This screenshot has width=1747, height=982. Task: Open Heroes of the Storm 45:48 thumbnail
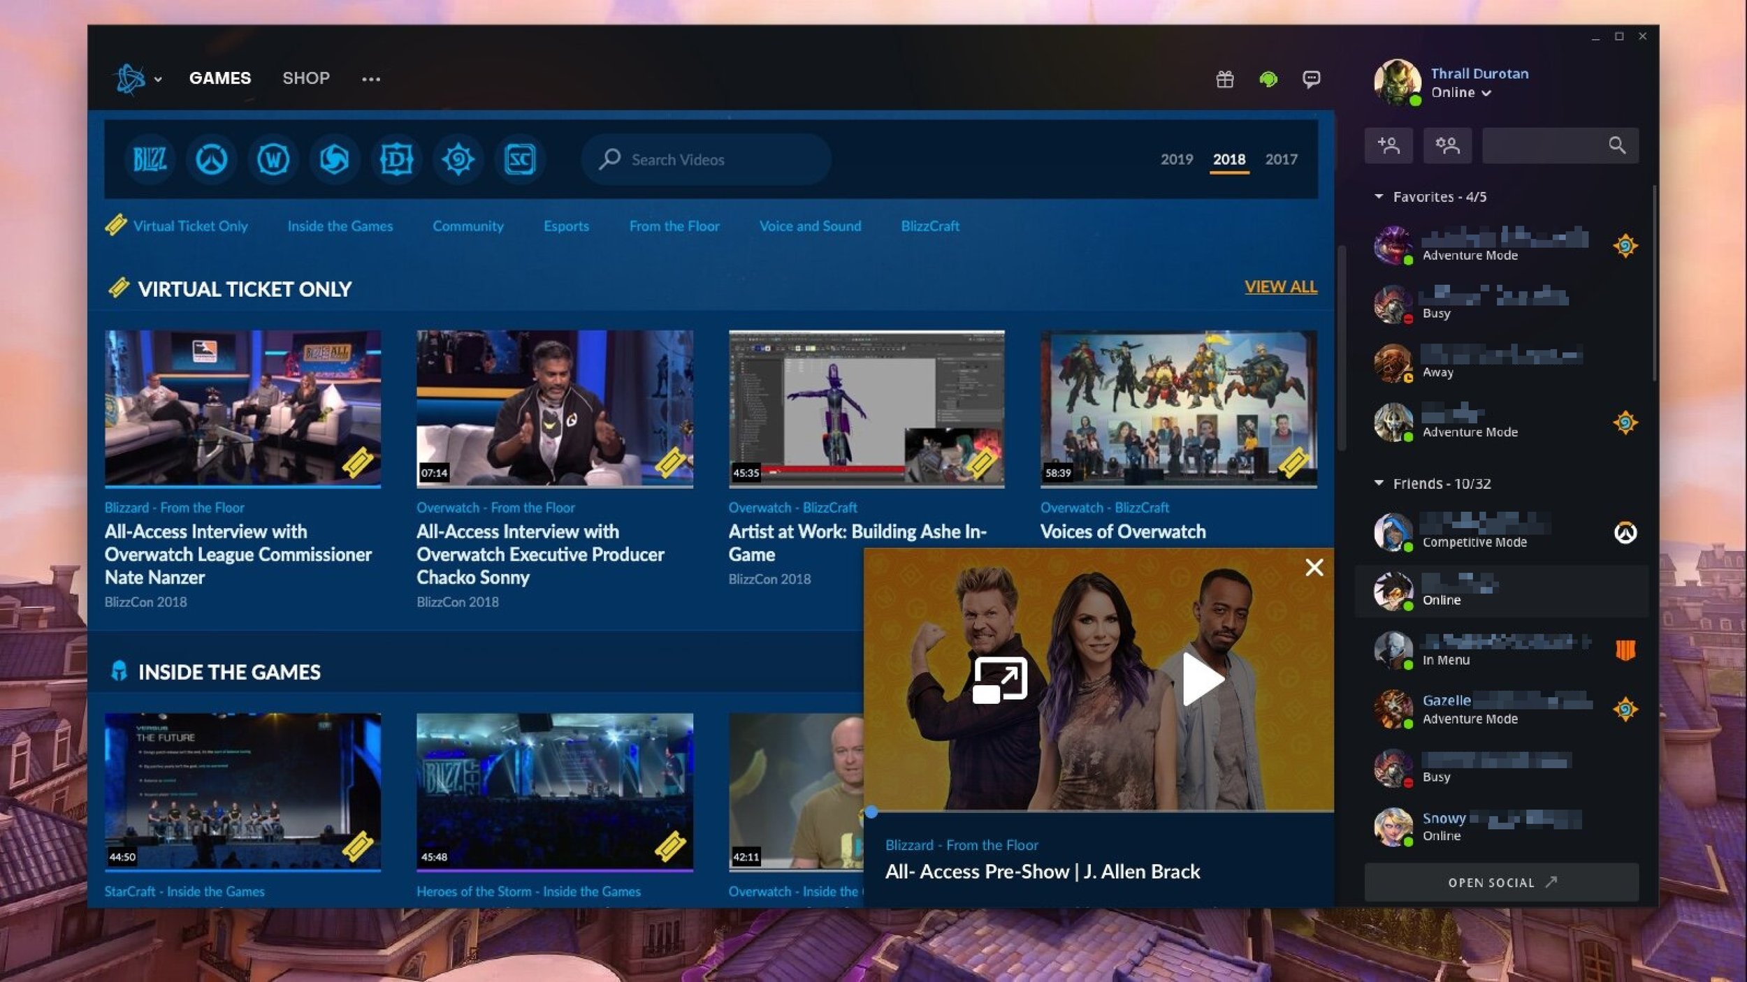pos(555,791)
